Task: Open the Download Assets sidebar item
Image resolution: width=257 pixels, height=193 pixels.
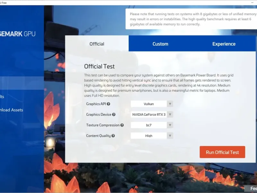Action: pos(12,110)
